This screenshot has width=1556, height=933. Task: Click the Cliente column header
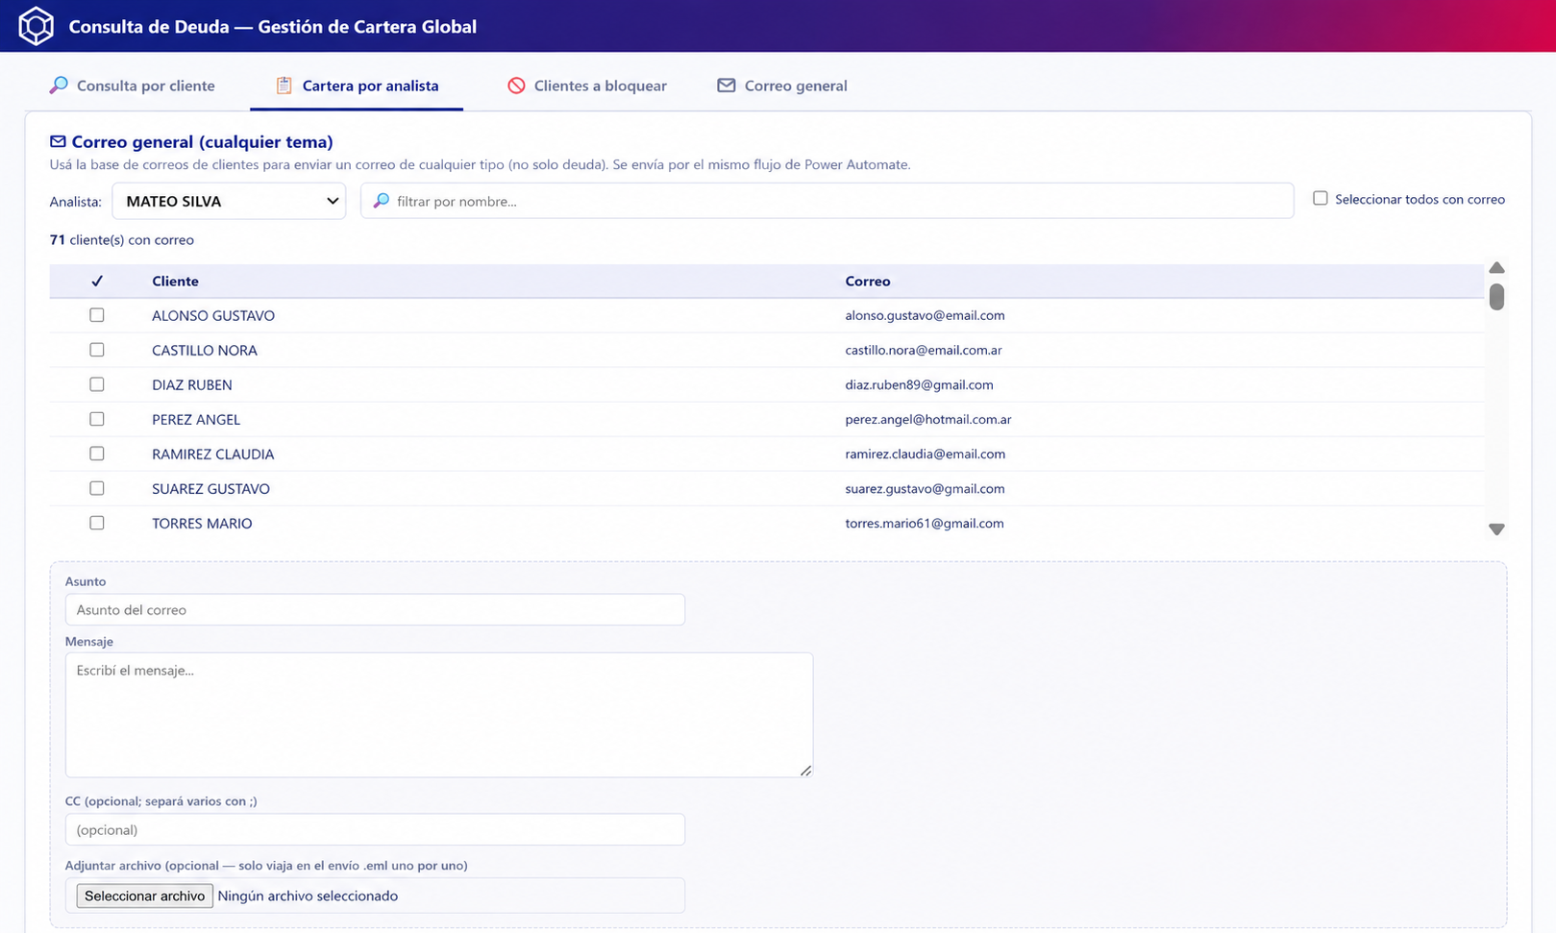[x=175, y=281]
